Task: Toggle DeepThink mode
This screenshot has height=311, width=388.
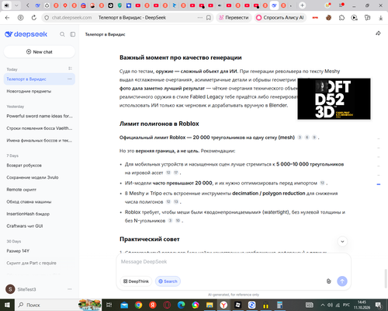Action: (136, 281)
